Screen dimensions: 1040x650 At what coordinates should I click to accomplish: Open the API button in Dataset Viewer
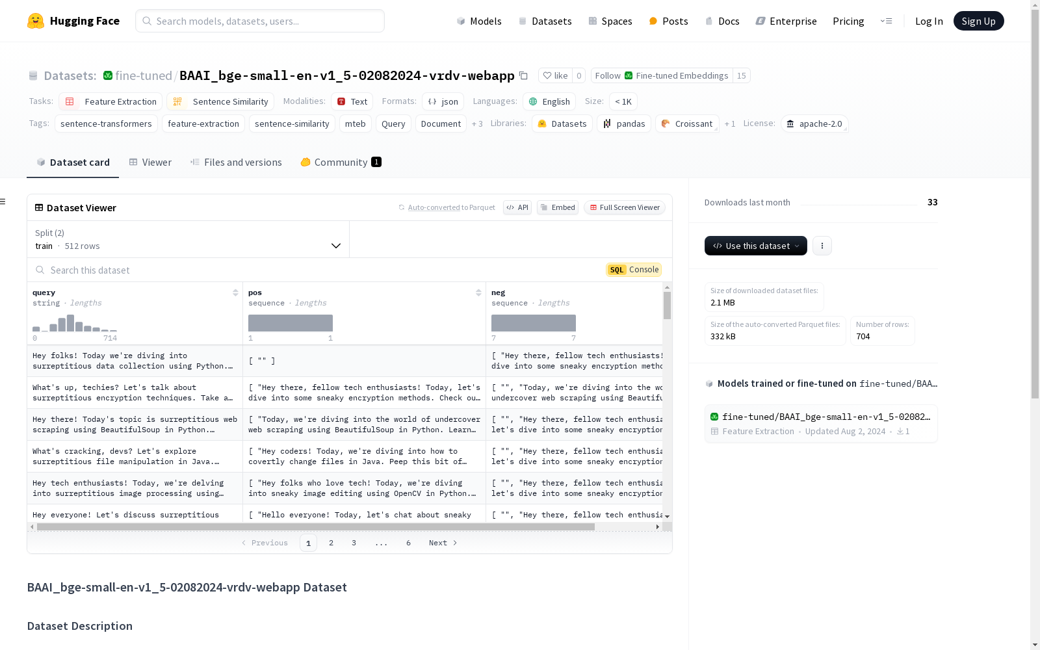tap(517, 207)
